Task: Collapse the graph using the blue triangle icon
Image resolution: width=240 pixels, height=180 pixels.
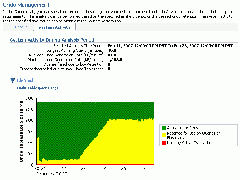Action: [13, 81]
